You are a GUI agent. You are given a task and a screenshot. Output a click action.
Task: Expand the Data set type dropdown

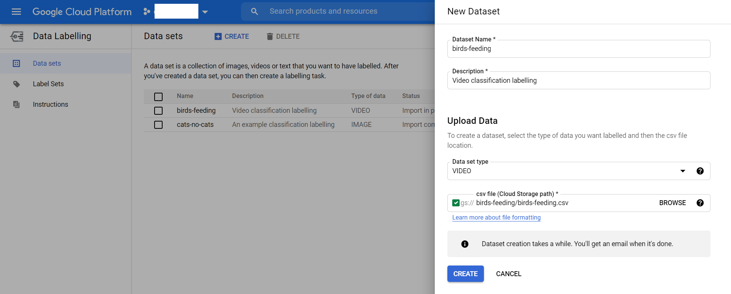point(683,171)
